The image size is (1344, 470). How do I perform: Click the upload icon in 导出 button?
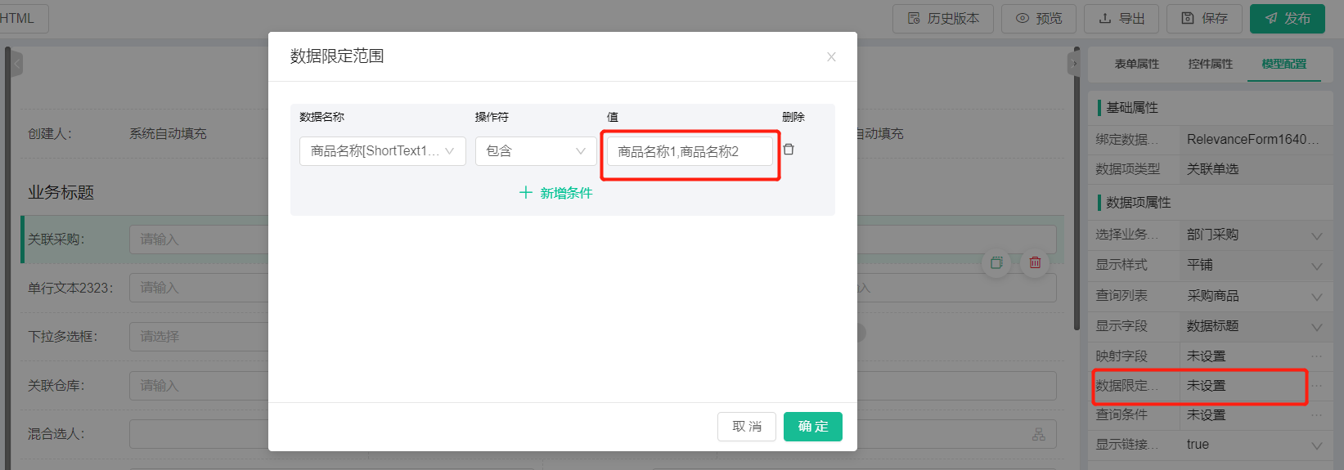(1104, 18)
